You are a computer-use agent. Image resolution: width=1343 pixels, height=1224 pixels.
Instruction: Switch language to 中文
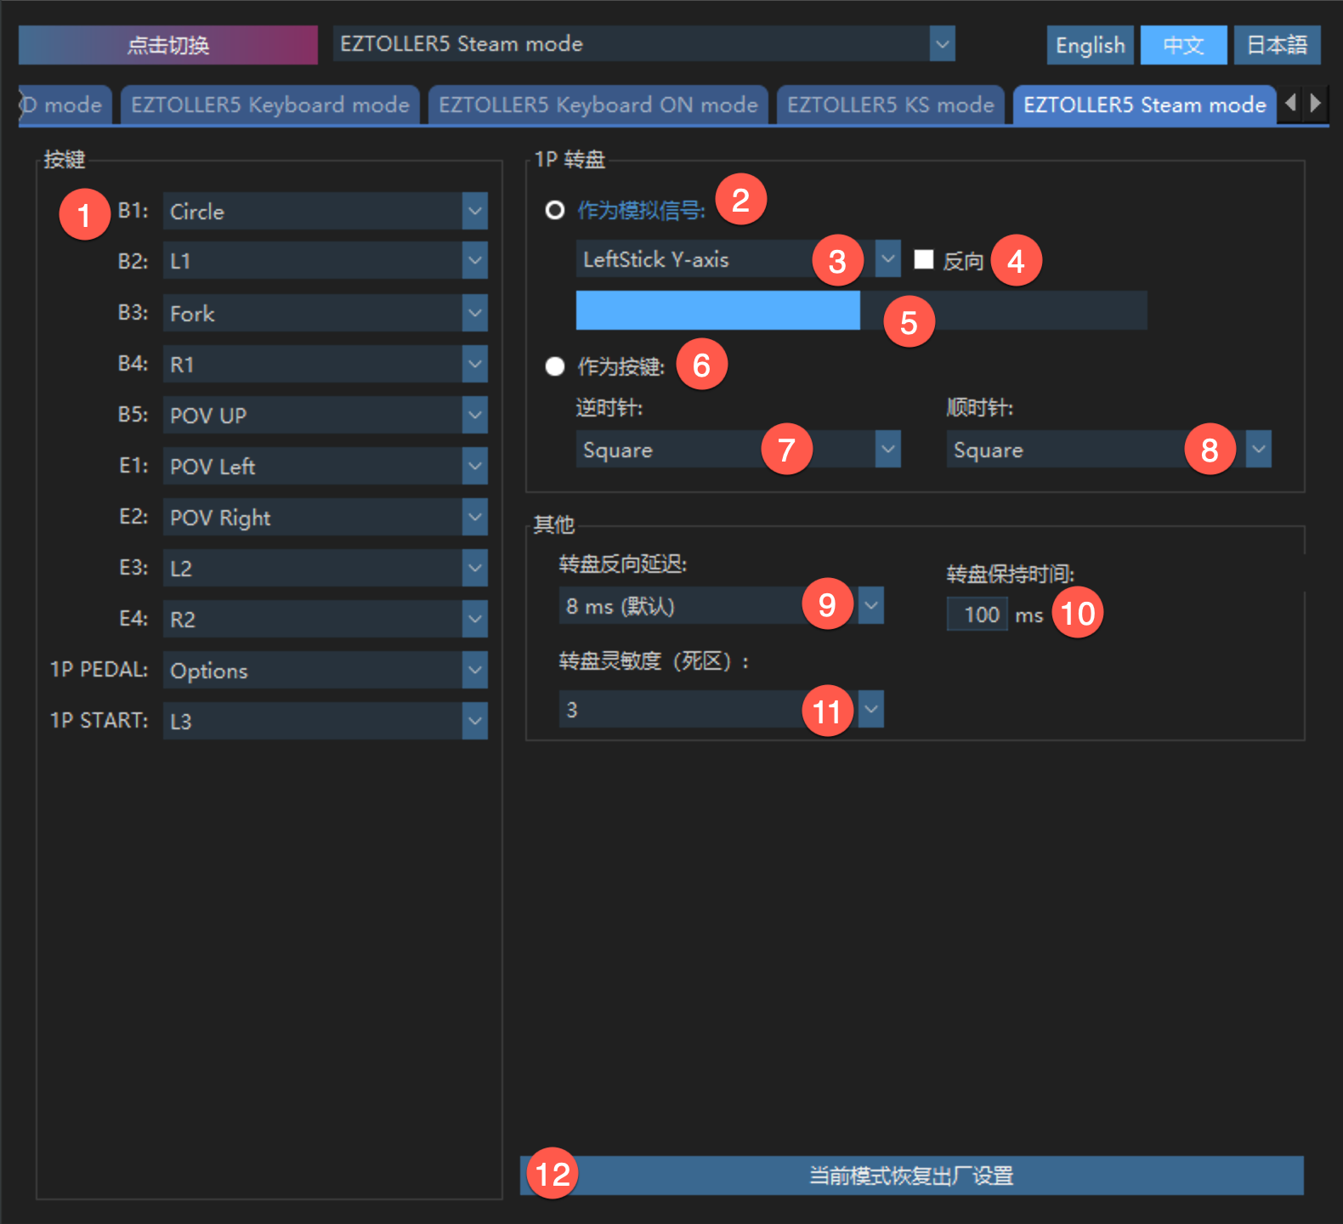(x=1184, y=45)
